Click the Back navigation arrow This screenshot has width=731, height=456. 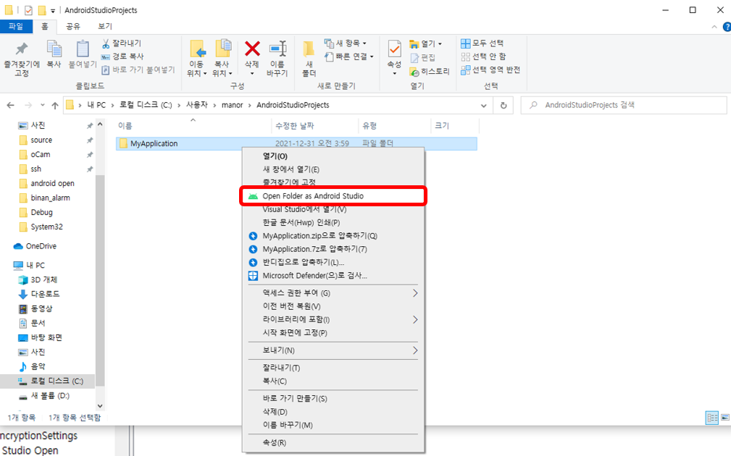(x=11, y=105)
